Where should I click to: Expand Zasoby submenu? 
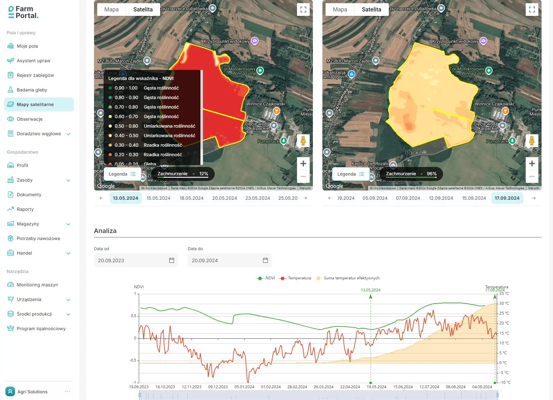[68, 180]
